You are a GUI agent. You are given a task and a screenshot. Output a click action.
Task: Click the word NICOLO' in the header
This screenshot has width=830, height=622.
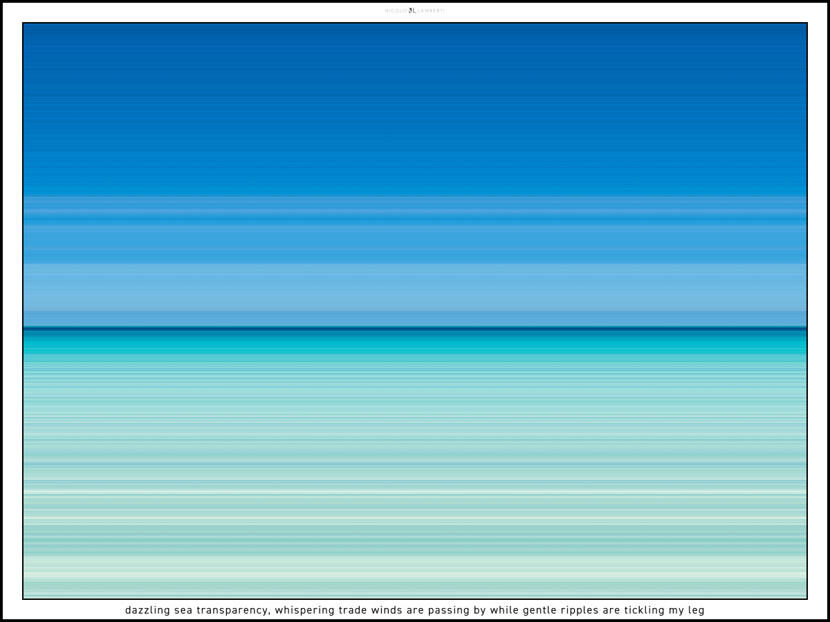tap(396, 10)
